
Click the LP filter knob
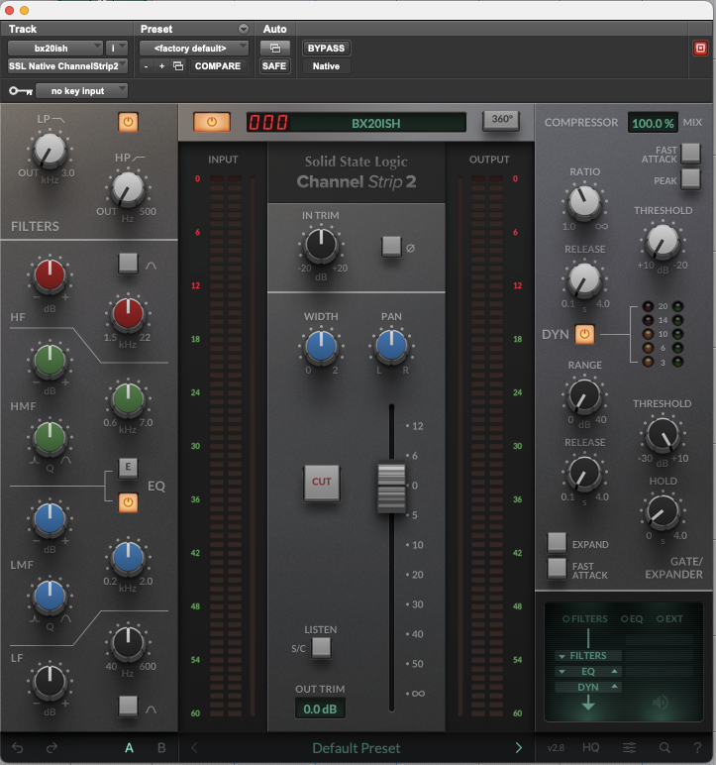pyautogui.click(x=49, y=149)
